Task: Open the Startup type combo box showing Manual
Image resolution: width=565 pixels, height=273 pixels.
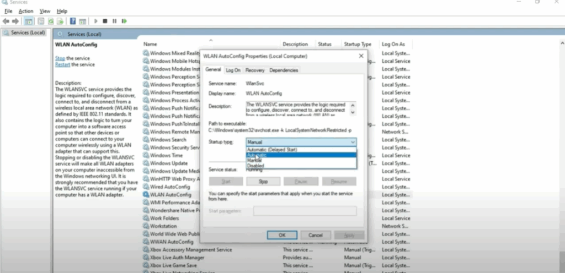Action: [x=301, y=142]
